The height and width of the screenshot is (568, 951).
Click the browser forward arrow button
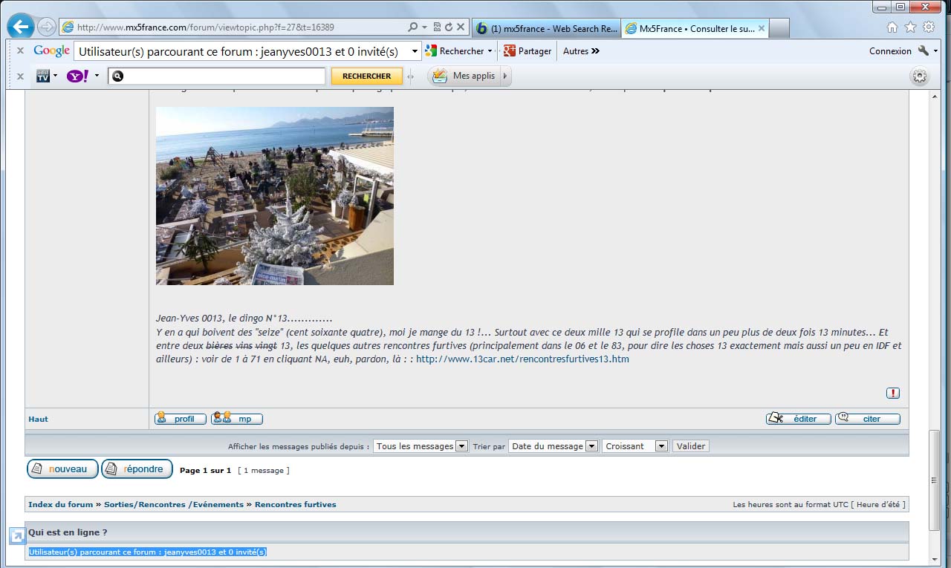[47, 27]
